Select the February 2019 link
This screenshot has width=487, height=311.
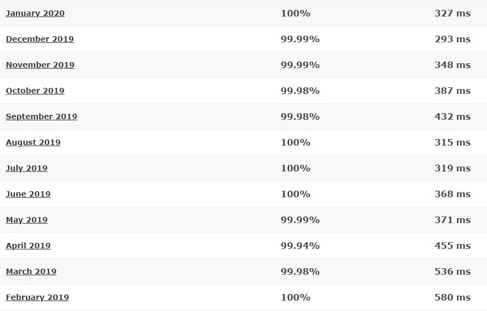tap(37, 297)
